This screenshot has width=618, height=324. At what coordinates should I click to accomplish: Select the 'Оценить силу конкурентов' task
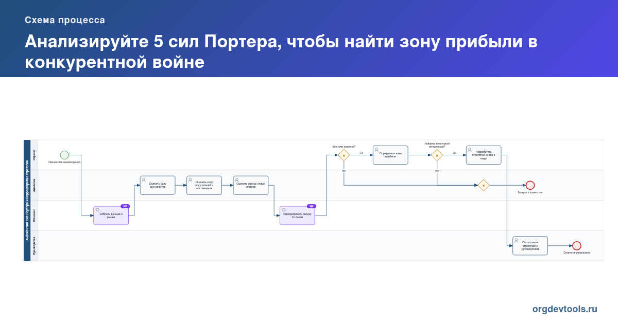[158, 185]
